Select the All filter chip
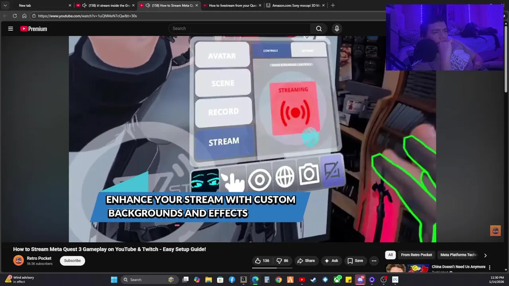This screenshot has height=286, width=509. pos(390,255)
